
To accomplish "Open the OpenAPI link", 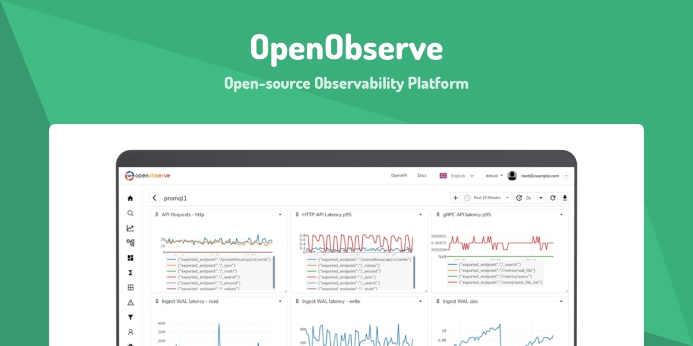I will (x=400, y=175).
